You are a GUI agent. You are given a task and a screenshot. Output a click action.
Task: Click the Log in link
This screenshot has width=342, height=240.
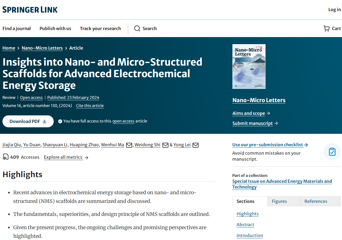click(x=334, y=9)
